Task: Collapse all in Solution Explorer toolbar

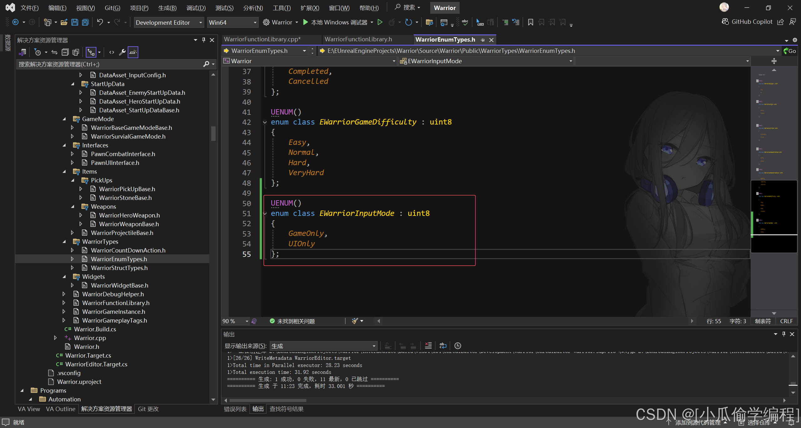Action: [x=65, y=52]
